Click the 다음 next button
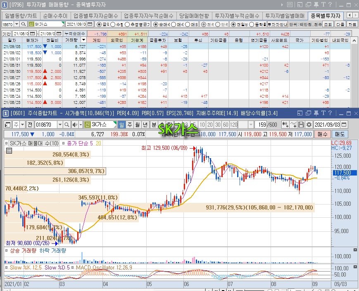 pos(340,24)
